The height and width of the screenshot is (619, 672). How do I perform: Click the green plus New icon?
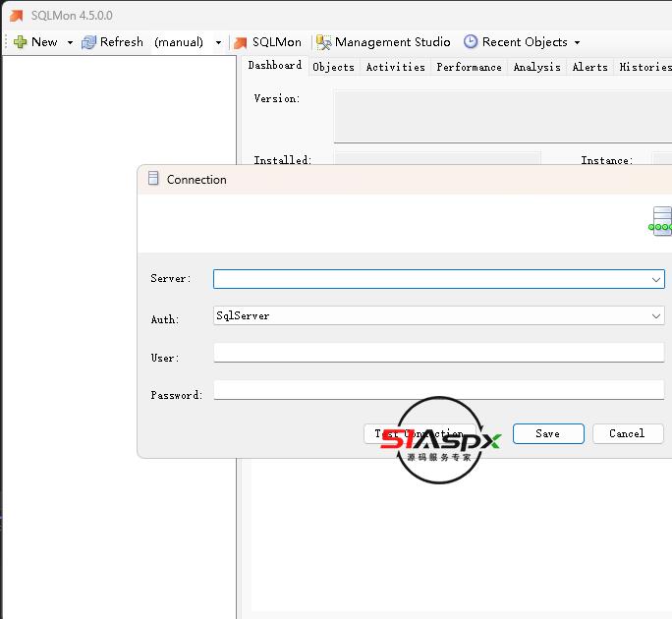20,42
